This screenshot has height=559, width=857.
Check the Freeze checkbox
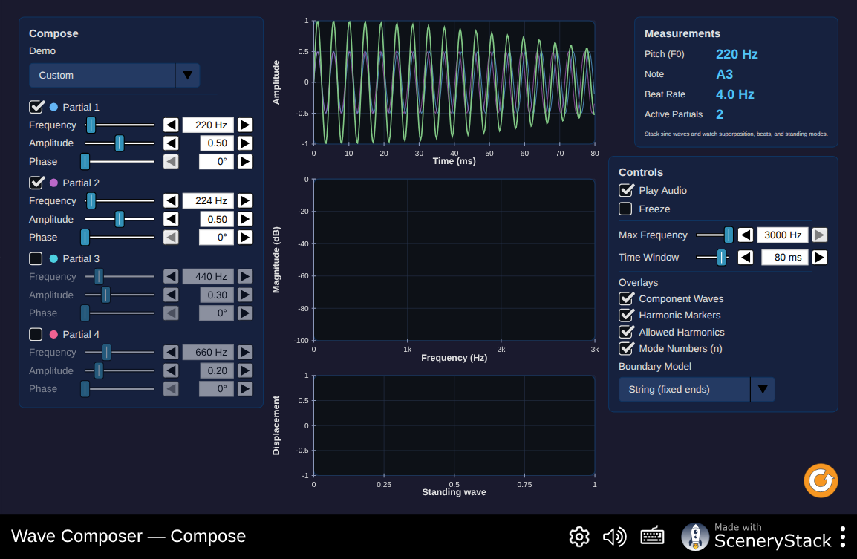click(626, 209)
